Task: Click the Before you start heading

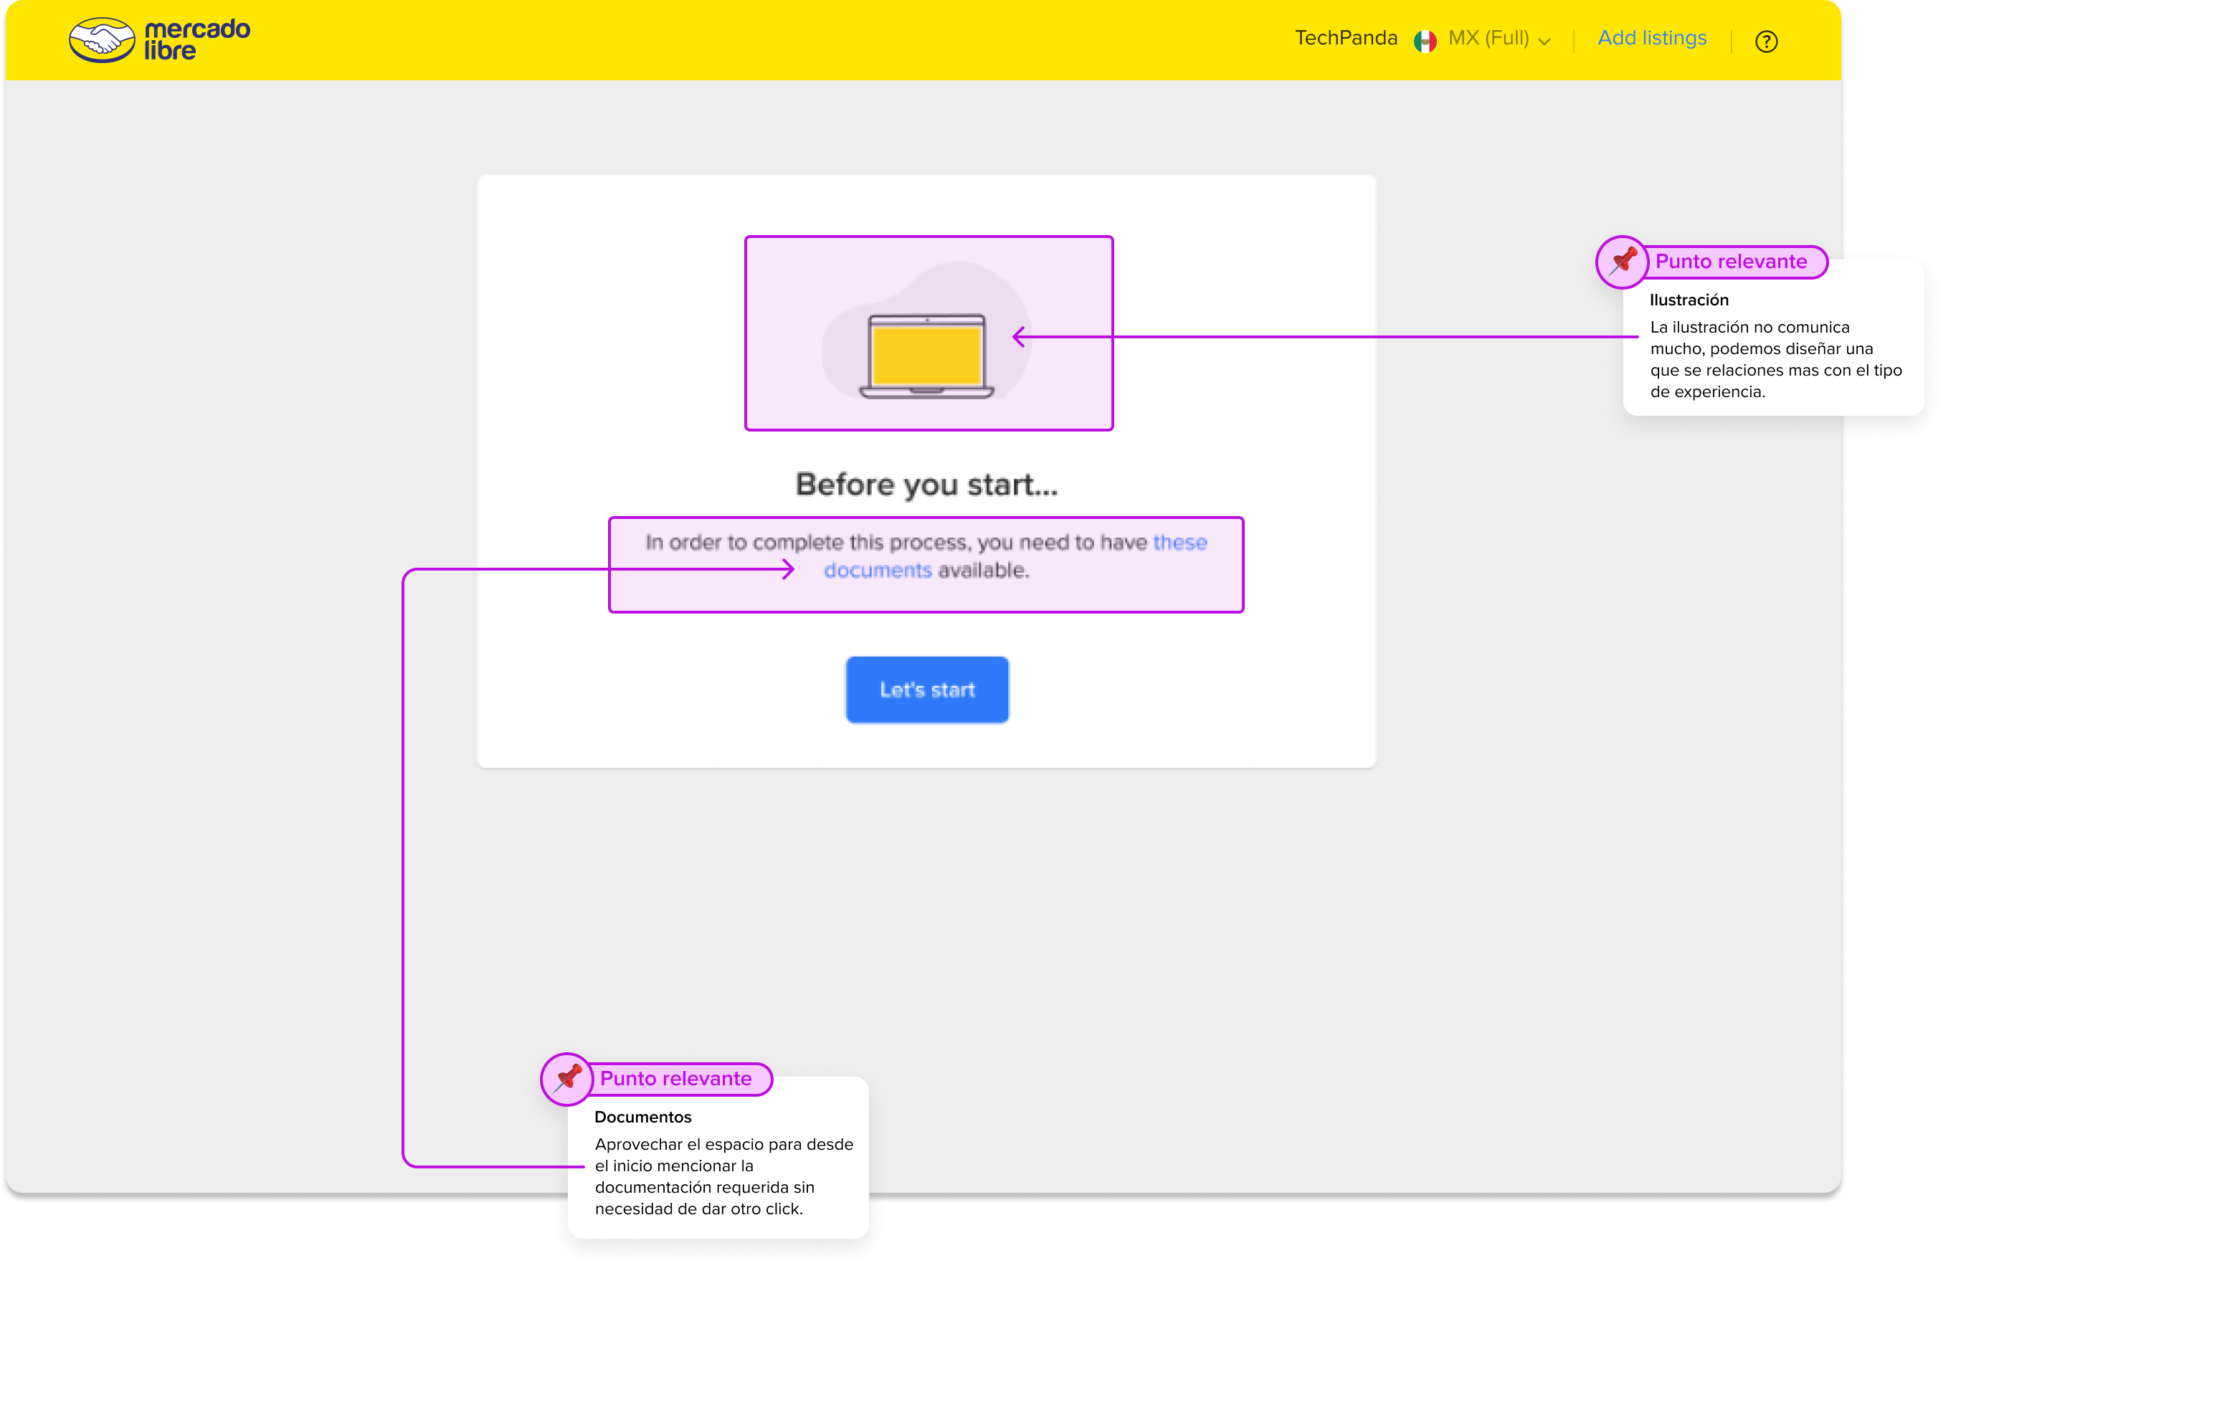Action: 926,484
